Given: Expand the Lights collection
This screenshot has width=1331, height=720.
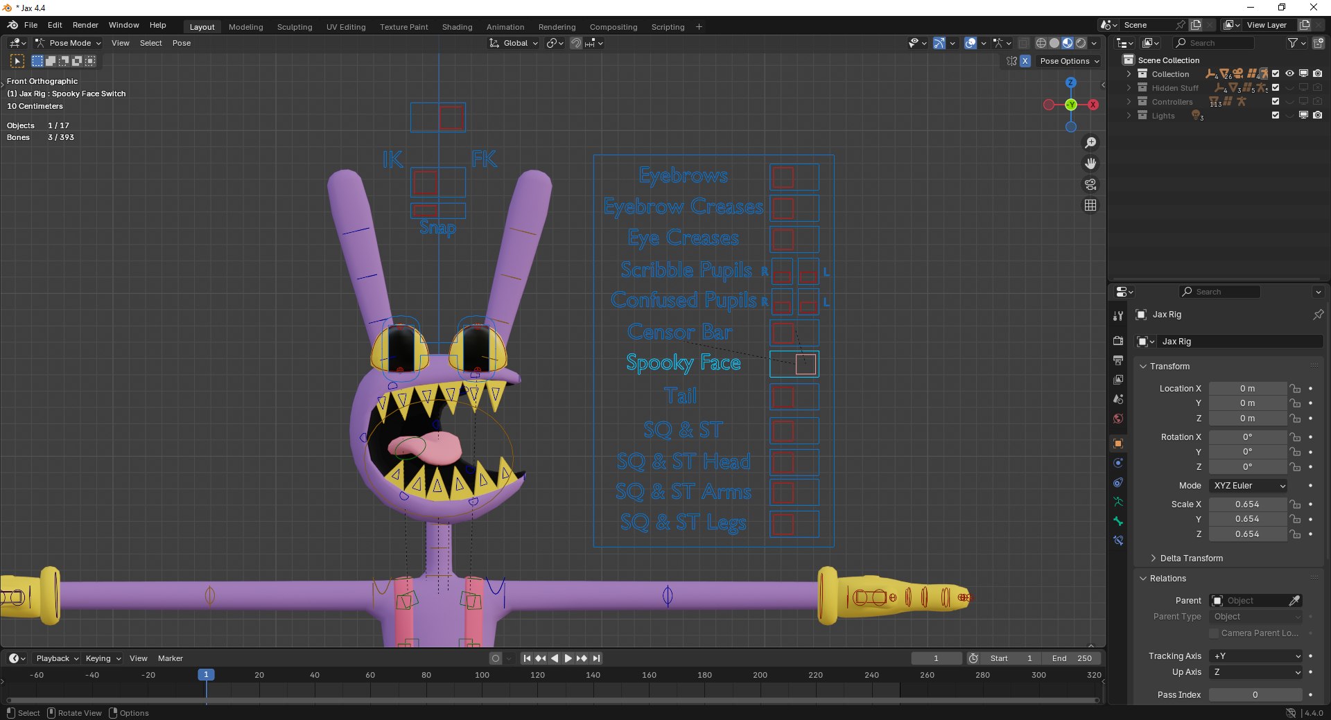Looking at the screenshot, I should coord(1129,115).
